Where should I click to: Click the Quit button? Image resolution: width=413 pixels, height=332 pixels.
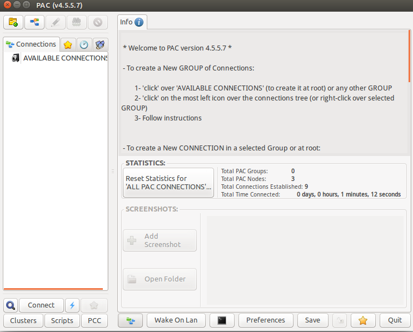tap(395, 320)
